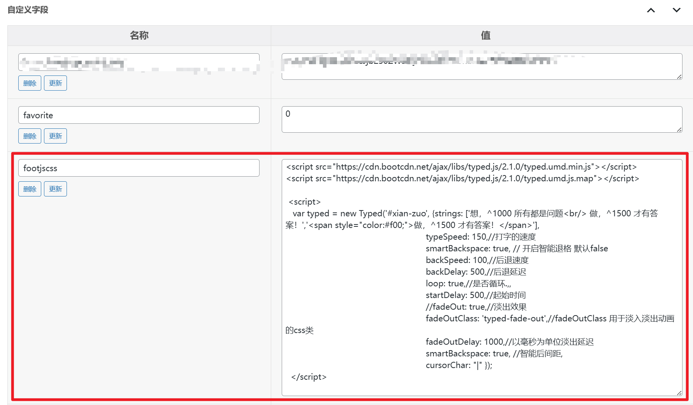693x405 pixels.
Task: Focus the favorite name input field
Action: (x=139, y=115)
